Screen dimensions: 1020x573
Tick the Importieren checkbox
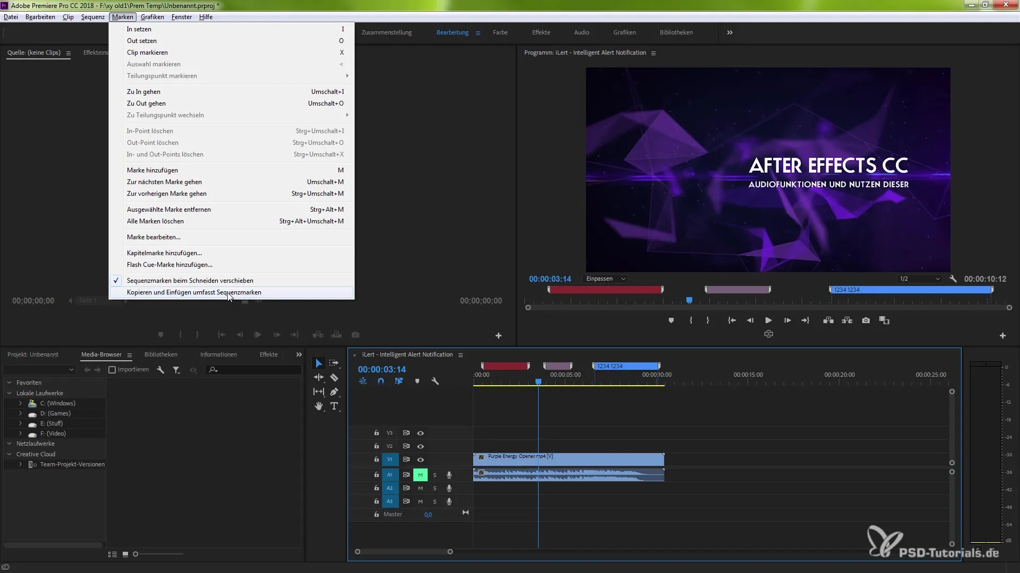coord(112,370)
